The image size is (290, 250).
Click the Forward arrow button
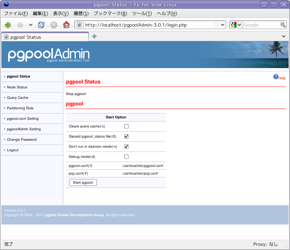[20, 25]
